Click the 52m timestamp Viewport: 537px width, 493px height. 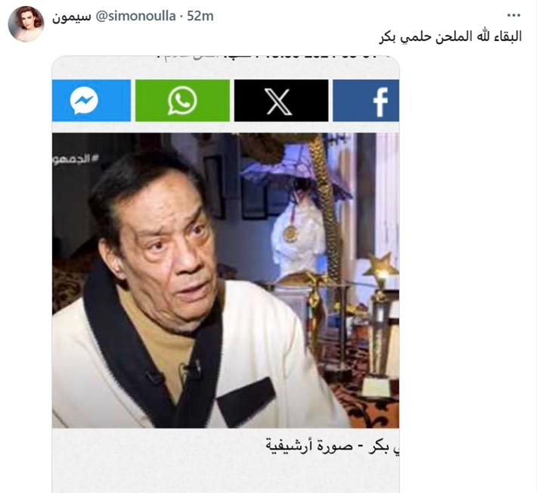click(200, 16)
